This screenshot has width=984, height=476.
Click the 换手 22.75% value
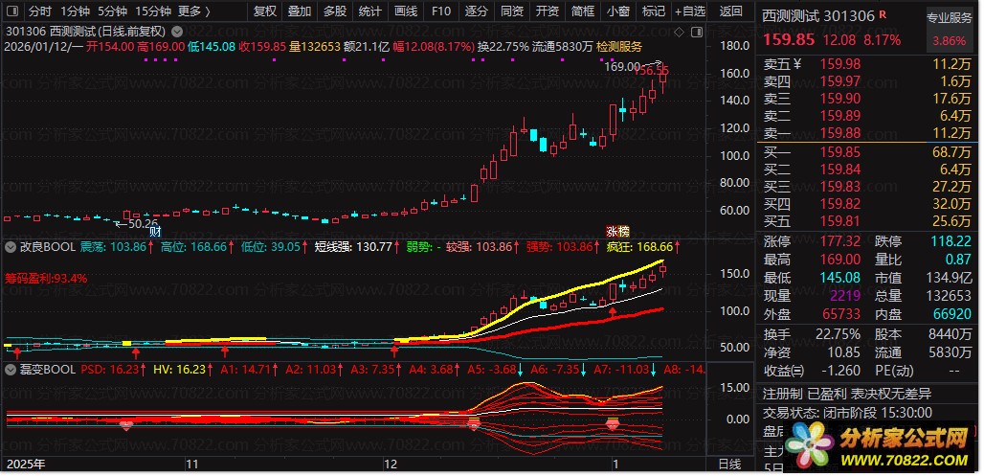point(839,334)
